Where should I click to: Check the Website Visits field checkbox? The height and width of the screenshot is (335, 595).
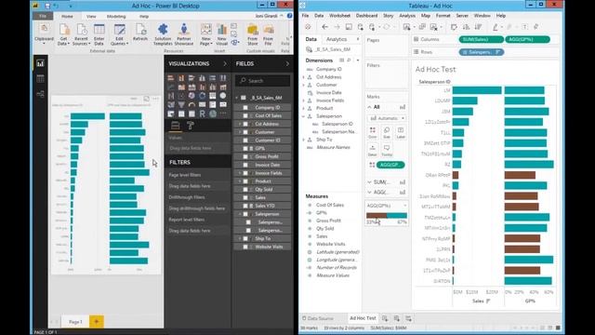(245, 247)
